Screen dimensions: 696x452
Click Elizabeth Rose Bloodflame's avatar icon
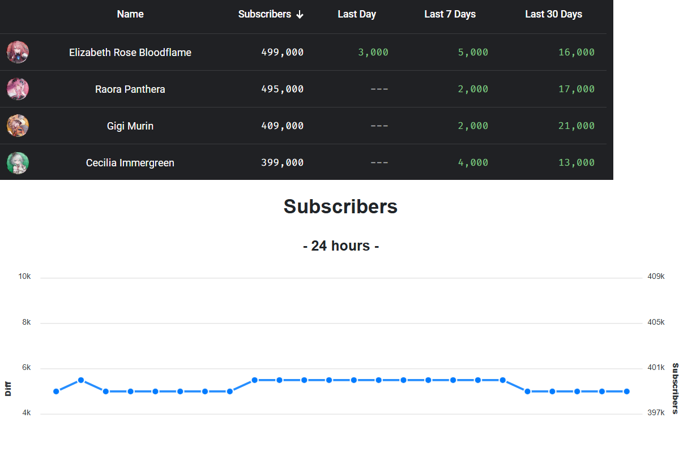[x=18, y=52]
